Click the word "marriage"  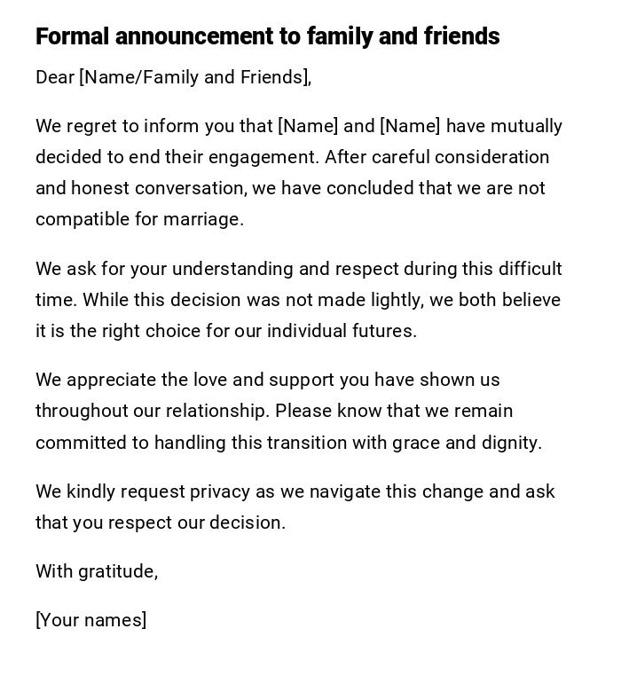click(x=203, y=219)
